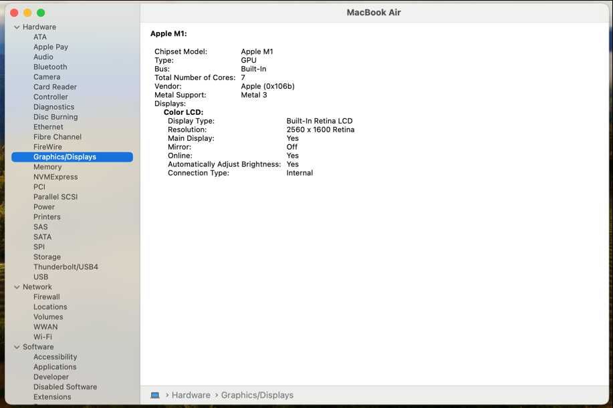The image size is (613, 408).
Task: Open the Card Reader entry
Action: 55,87
